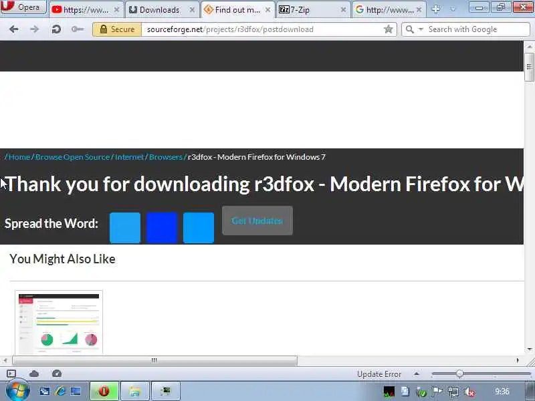Click the dark-blue middle share button
535x401 pixels.
point(162,228)
